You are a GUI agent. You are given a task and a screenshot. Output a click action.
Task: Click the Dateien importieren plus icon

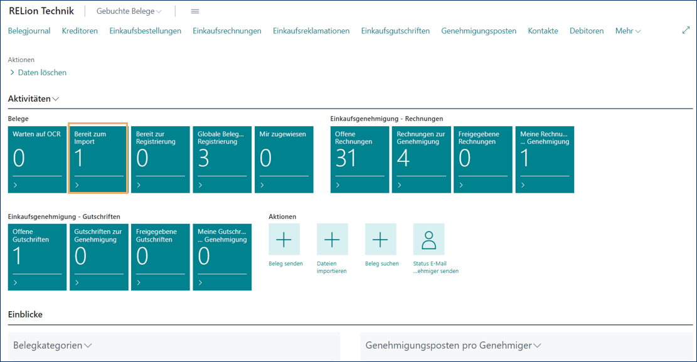click(x=333, y=239)
